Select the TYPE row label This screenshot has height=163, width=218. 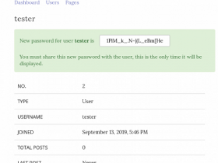pos(23,101)
